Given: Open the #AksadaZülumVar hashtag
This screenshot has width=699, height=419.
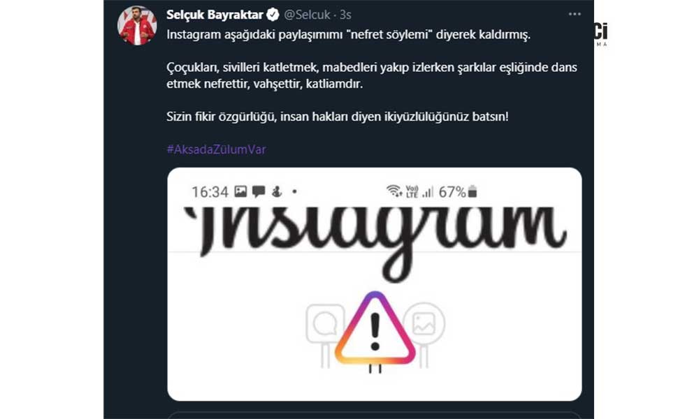Looking at the screenshot, I should [216, 149].
